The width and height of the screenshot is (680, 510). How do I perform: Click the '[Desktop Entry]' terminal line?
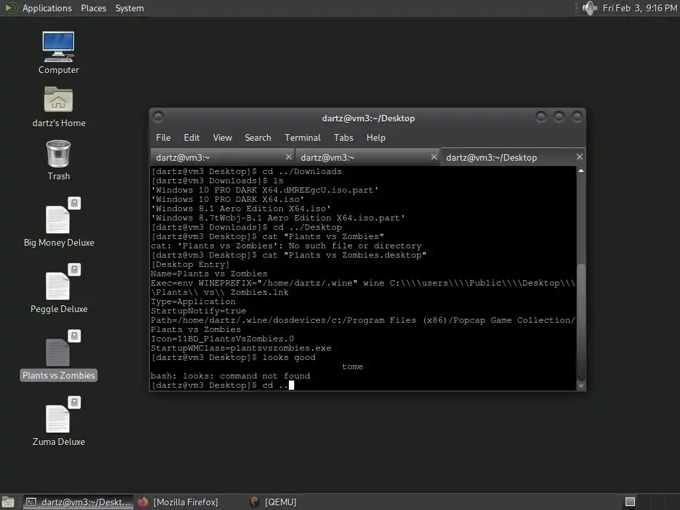[190, 264]
